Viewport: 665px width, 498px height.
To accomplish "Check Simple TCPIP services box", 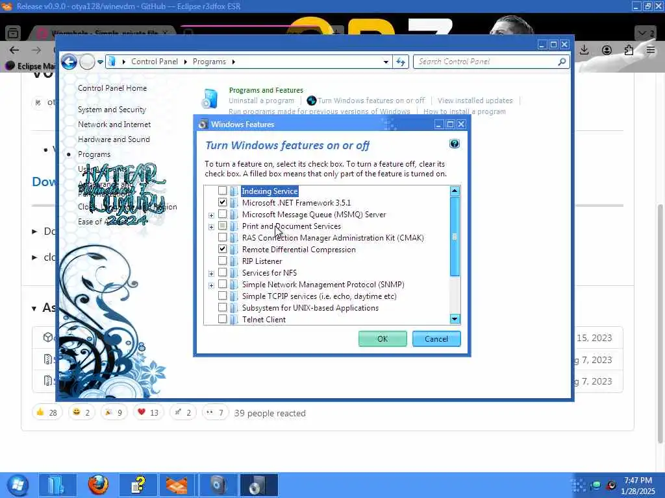I will click(222, 296).
